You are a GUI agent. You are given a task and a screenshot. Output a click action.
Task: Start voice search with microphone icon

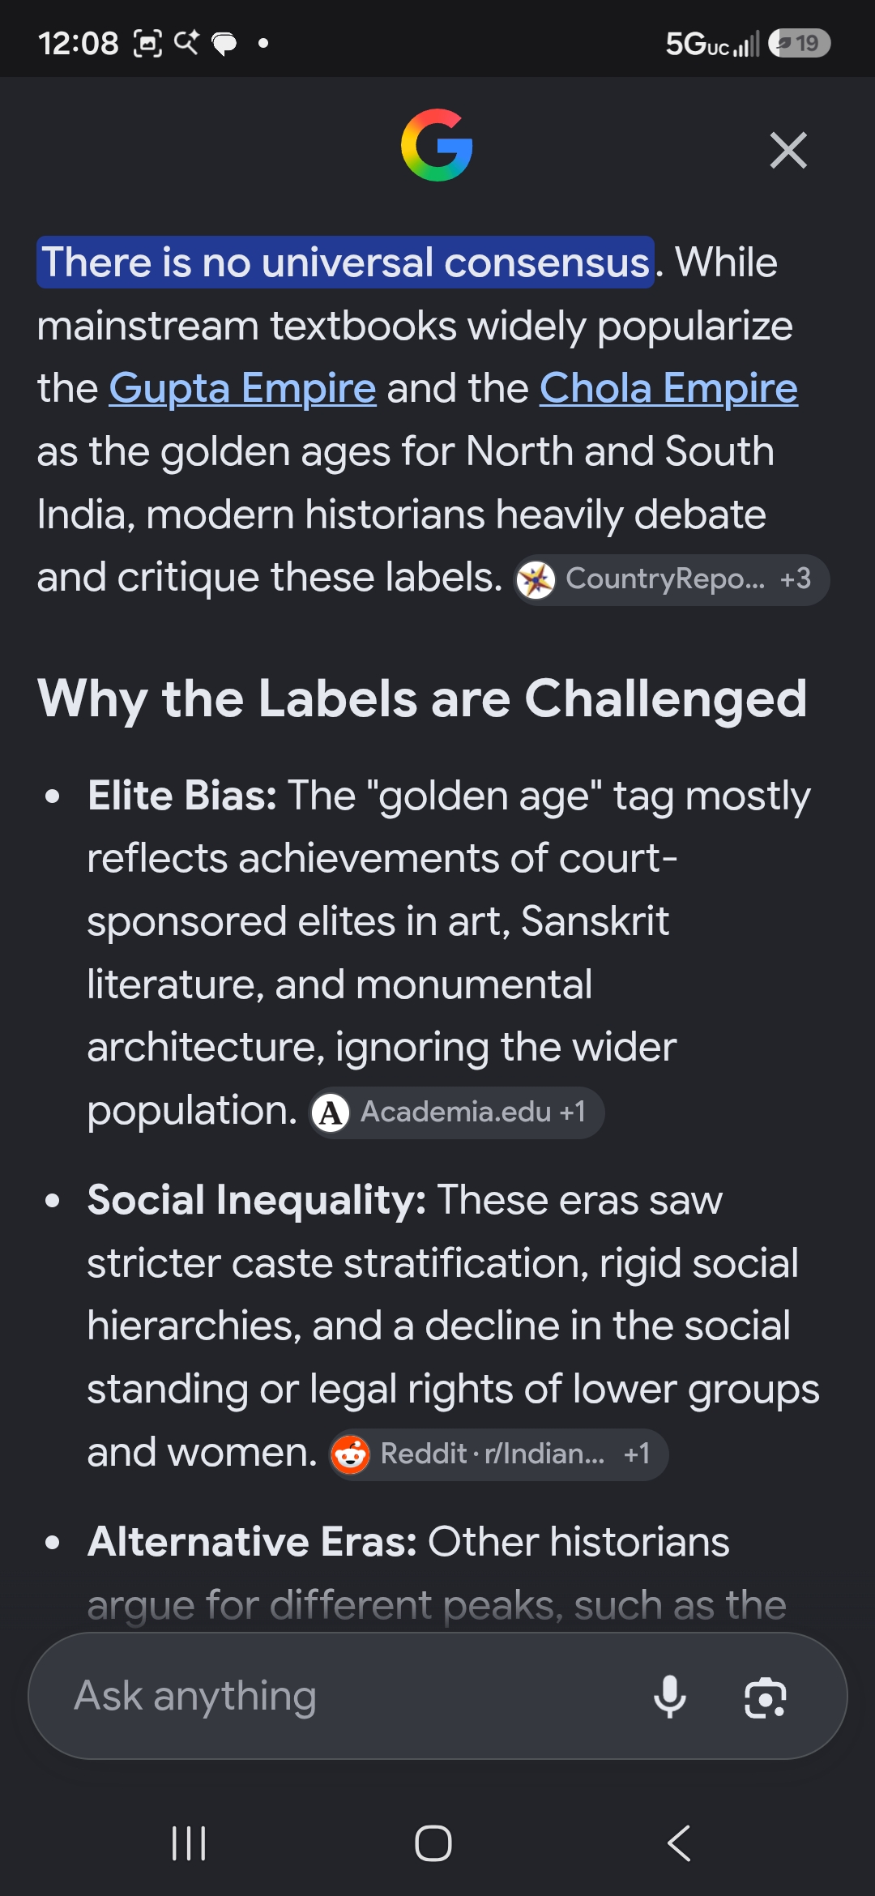670,1697
